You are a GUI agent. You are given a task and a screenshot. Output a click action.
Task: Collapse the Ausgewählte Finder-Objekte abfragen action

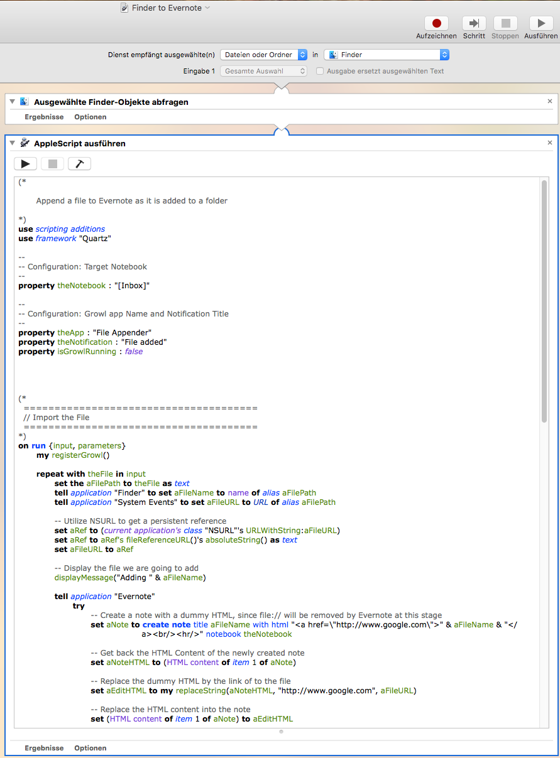pyautogui.click(x=12, y=102)
